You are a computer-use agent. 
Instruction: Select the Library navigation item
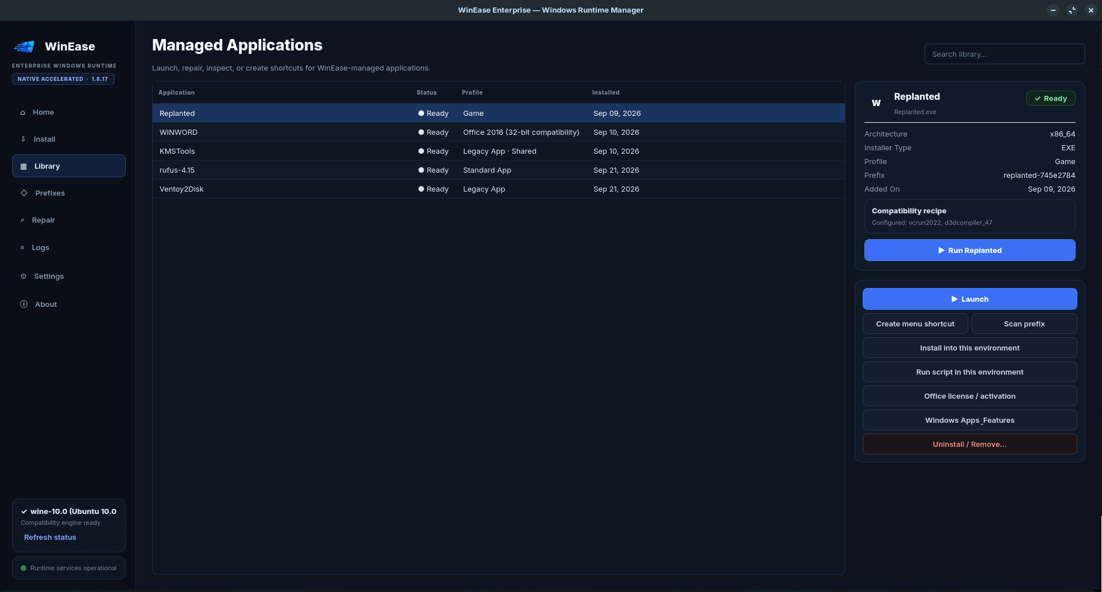coord(69,166)
